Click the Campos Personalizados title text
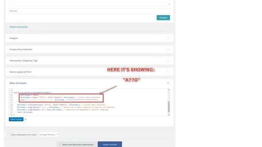The height and width of the screenshot is (147, 262). 21,49
